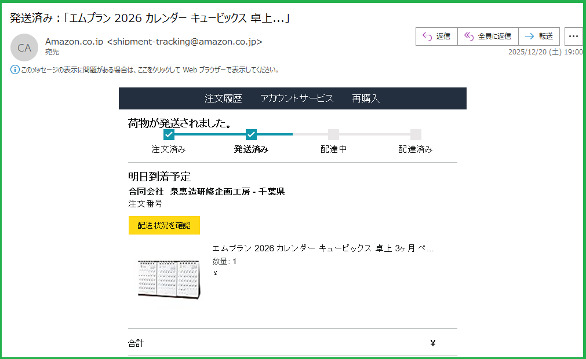Open 注文履歴 in the Amazon header
This screenshot has width=586, height=359.
click(223, 98)
